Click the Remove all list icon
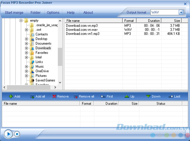This screenshot has height=141, width=190. click(x=76, y=97)
